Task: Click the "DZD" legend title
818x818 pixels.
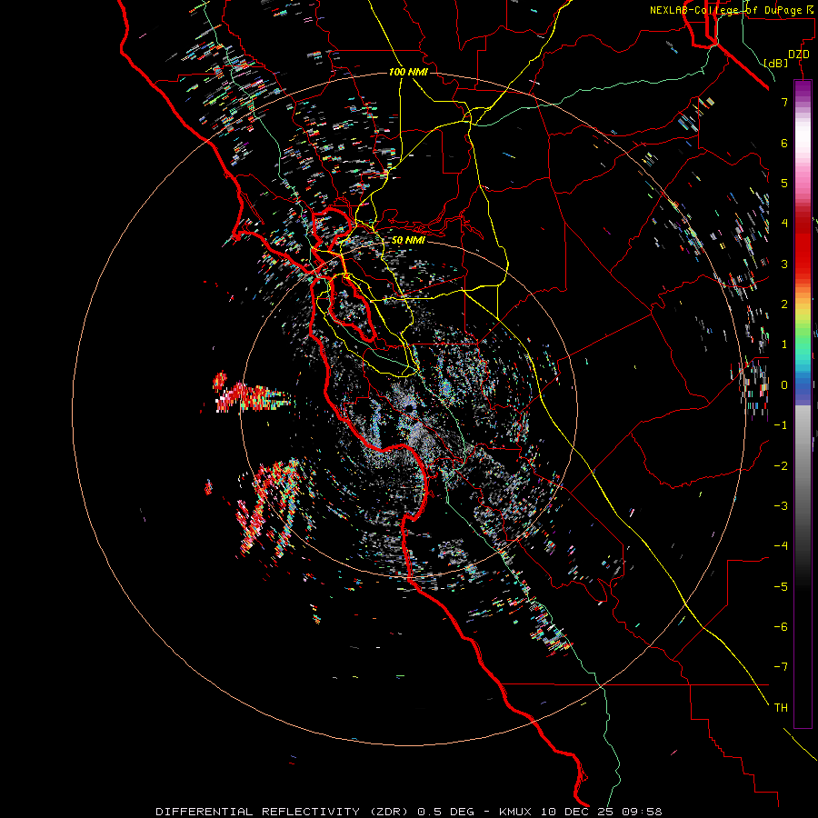Action: click(799, 55)
